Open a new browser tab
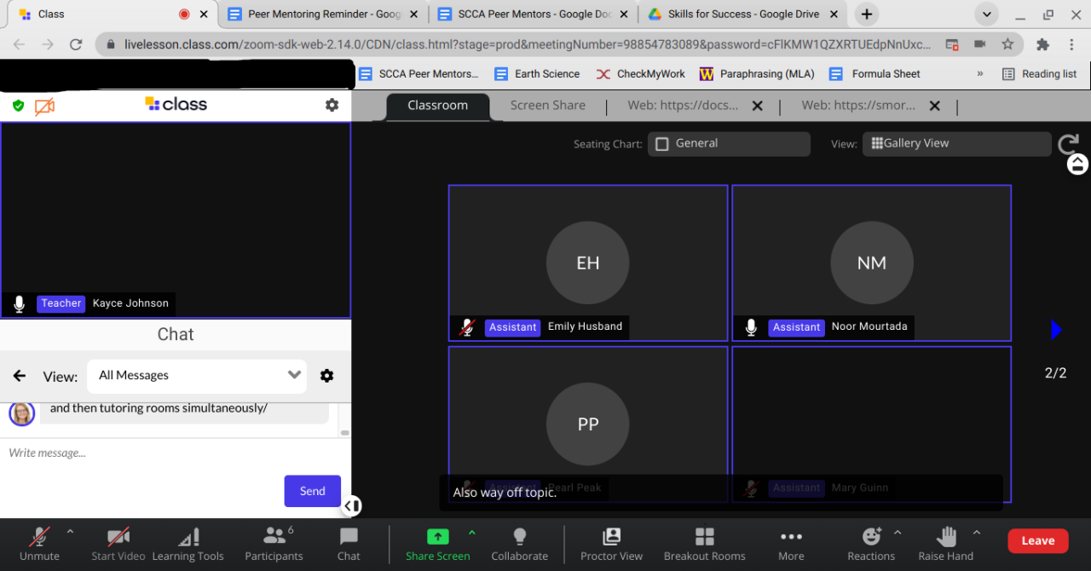Viewport: 1091px width, 571px height. (867, 14)
